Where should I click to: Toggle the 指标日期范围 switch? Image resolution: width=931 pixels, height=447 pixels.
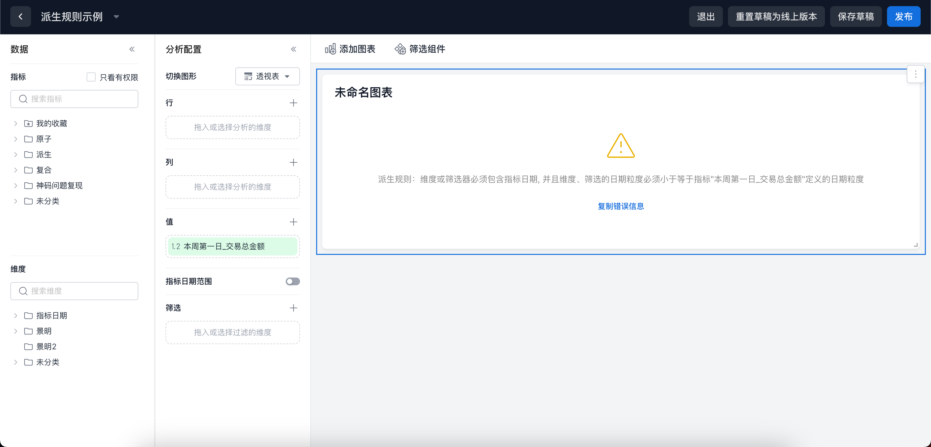(x=292, y=281)
